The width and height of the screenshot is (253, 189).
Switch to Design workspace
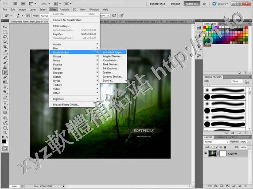175,4
